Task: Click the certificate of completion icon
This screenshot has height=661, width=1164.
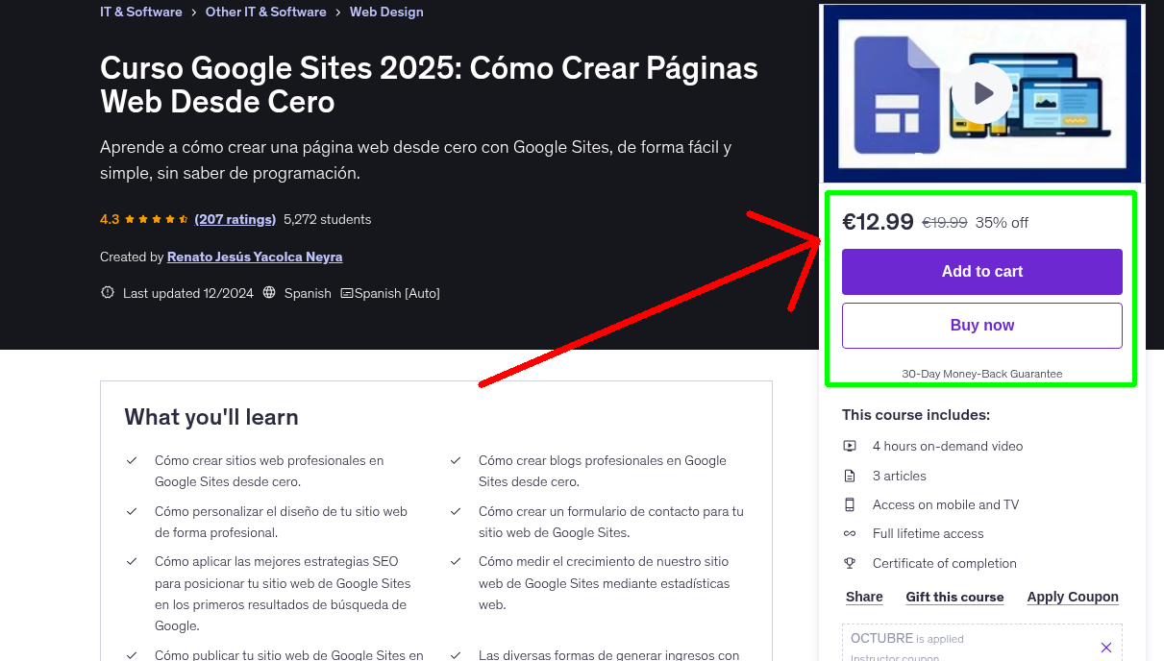Action: pyautogui.click(x=850, y=563)
